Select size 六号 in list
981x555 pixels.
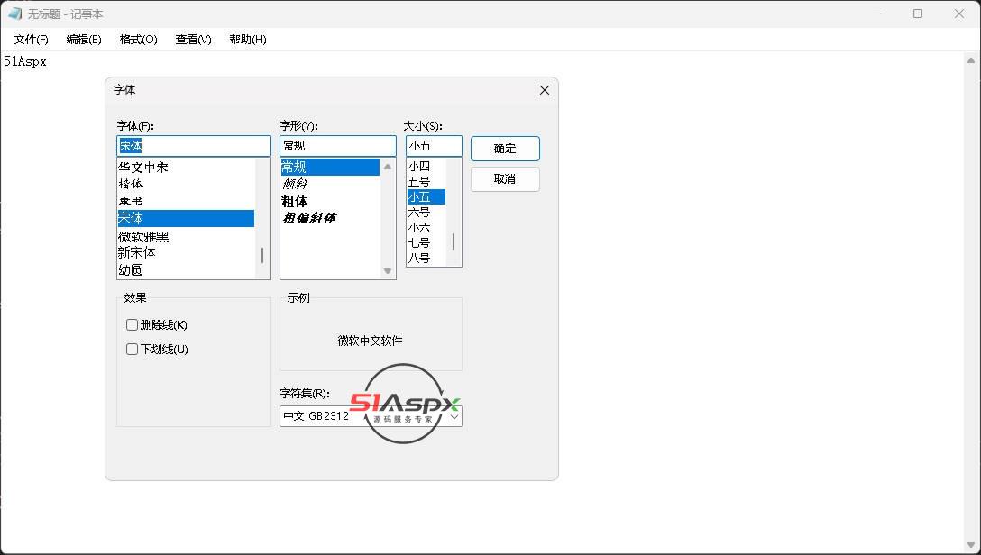click(x=426, y=213)
